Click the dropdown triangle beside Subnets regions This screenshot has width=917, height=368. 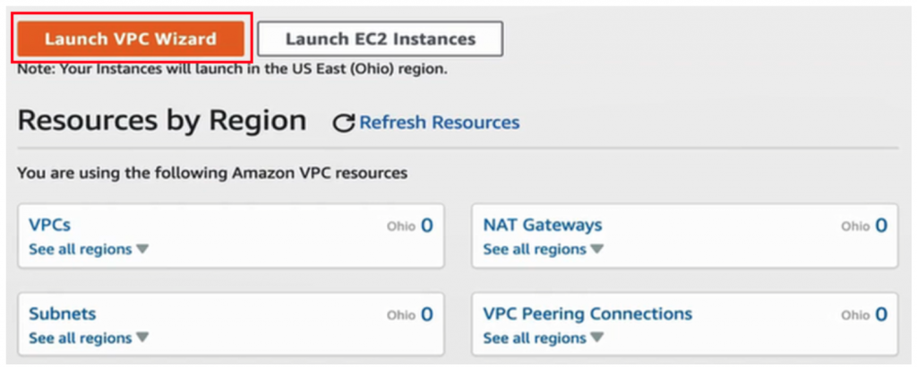click(x=142, y=338)
